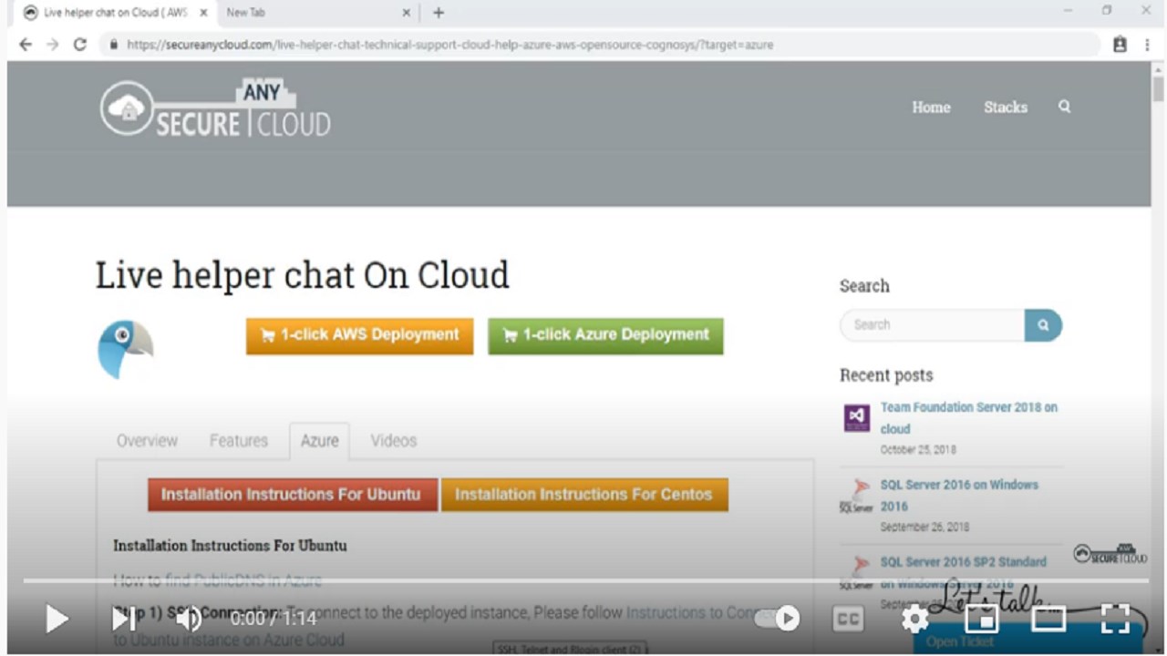Screen dimensions: 1167x656
Task: Play the video
Action: click(x=57, y=620)
